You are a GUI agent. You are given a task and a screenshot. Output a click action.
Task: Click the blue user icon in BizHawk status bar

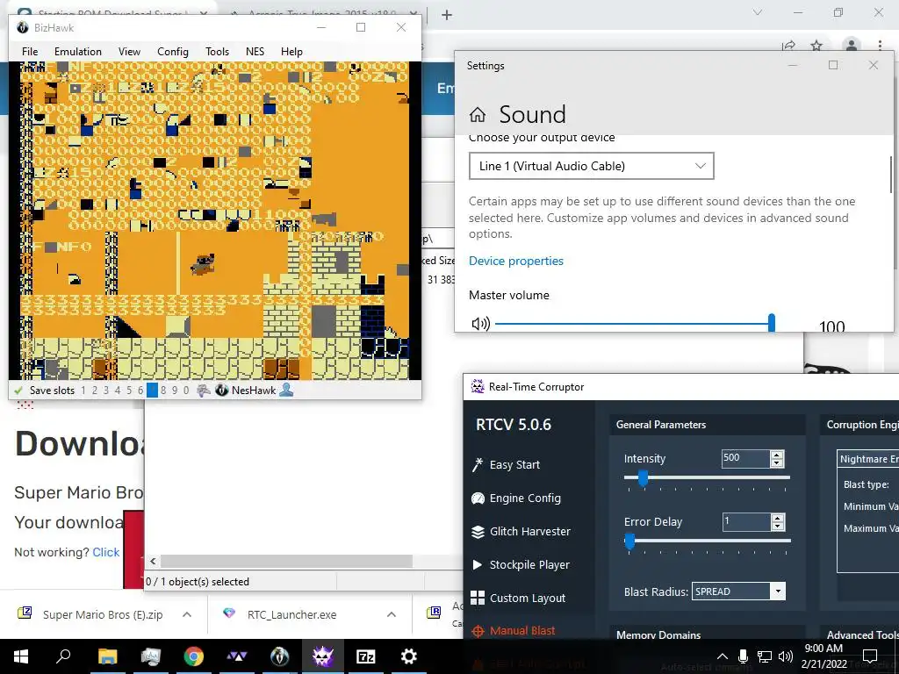pos(286,391)
